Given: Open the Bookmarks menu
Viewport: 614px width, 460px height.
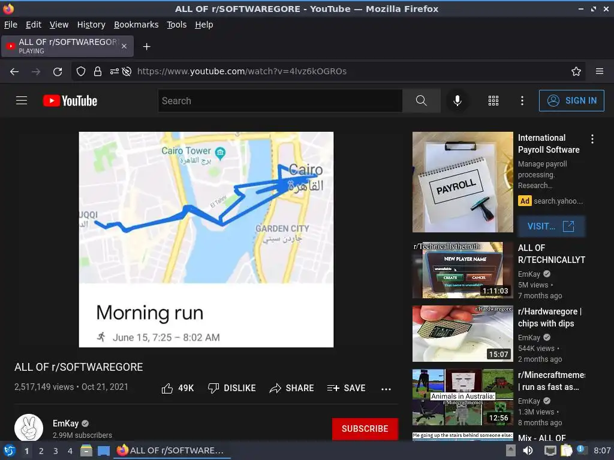Looking at the screenshot, I should tap(136, 25).
